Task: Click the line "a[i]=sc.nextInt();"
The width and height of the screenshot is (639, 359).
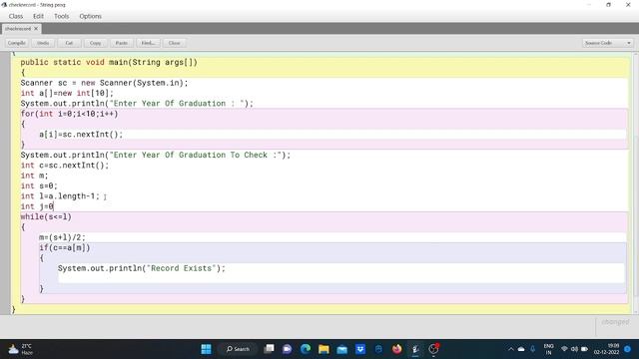Action: [x=81, y=135]
